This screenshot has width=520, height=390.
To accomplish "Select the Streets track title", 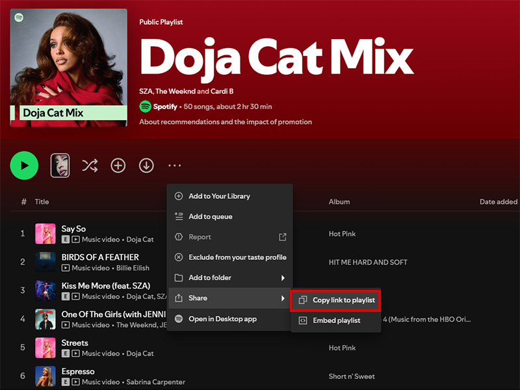I will pos(75,343).
